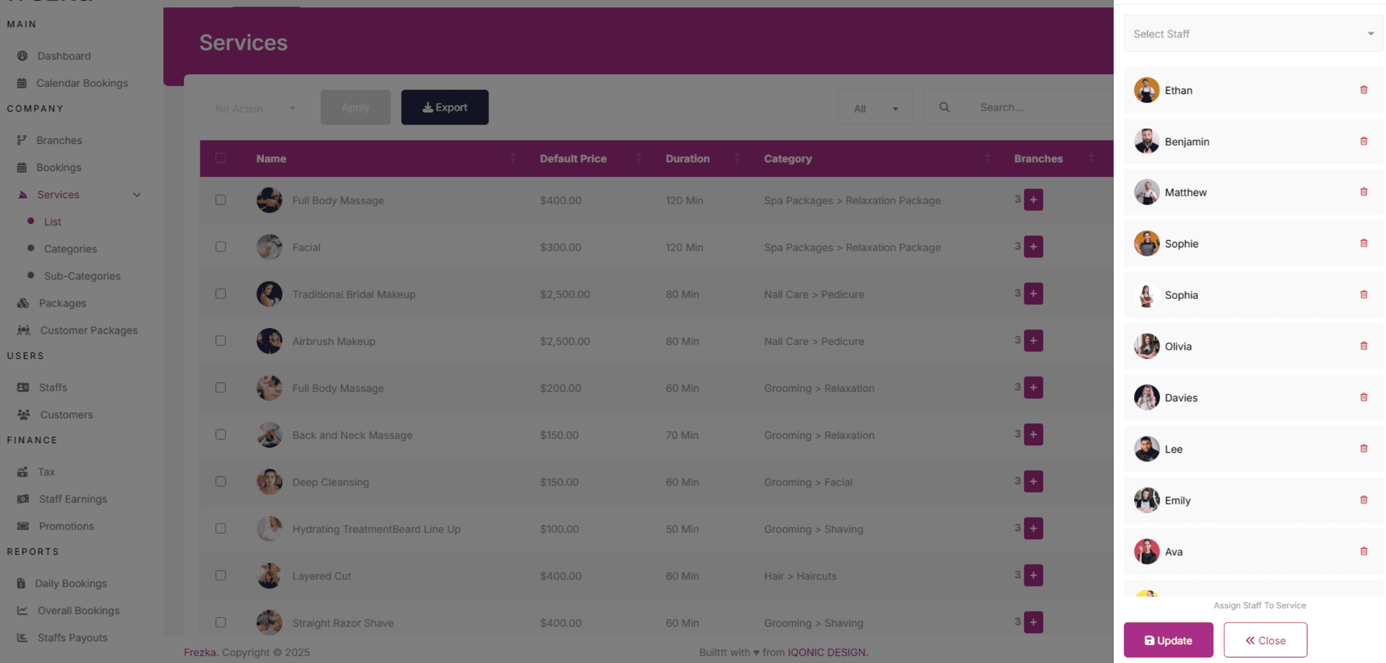Select the Facial service checkbox

tap(221, 247)
